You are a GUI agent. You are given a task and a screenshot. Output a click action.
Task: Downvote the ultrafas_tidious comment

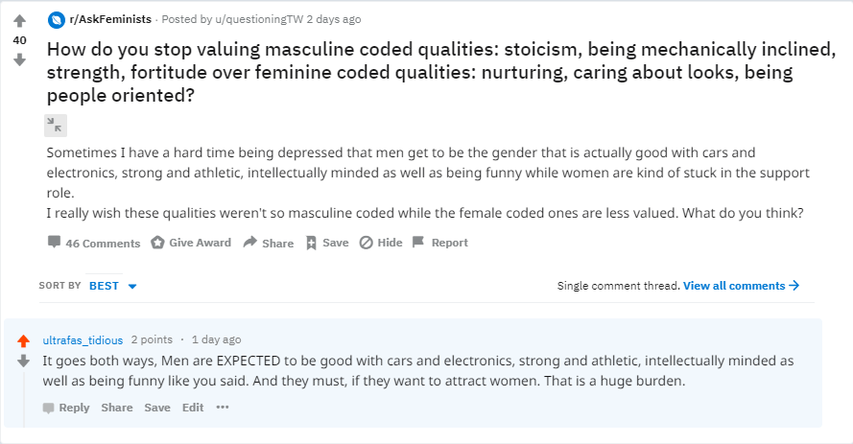(23, 361)
